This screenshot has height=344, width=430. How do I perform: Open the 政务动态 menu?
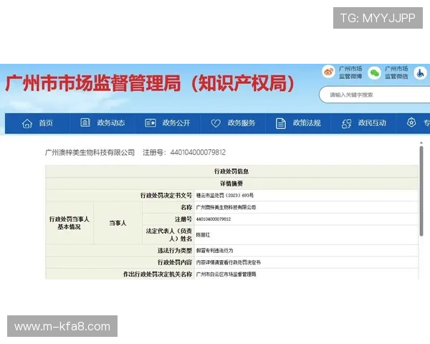(111, 123)
